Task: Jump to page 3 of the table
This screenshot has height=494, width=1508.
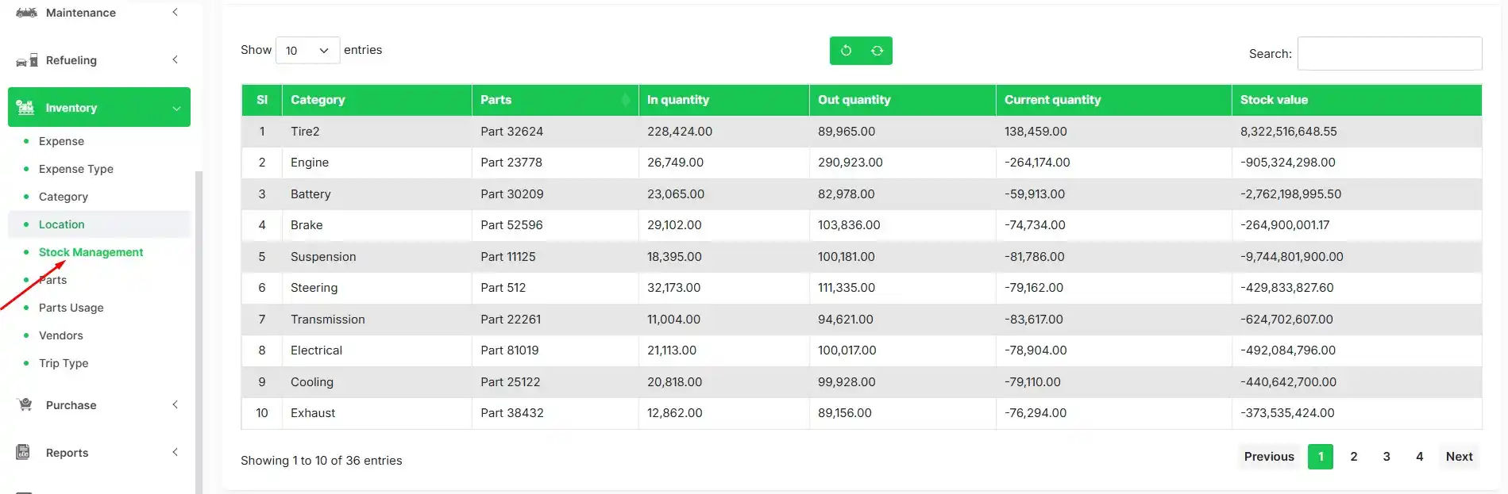Action: 1386,457
